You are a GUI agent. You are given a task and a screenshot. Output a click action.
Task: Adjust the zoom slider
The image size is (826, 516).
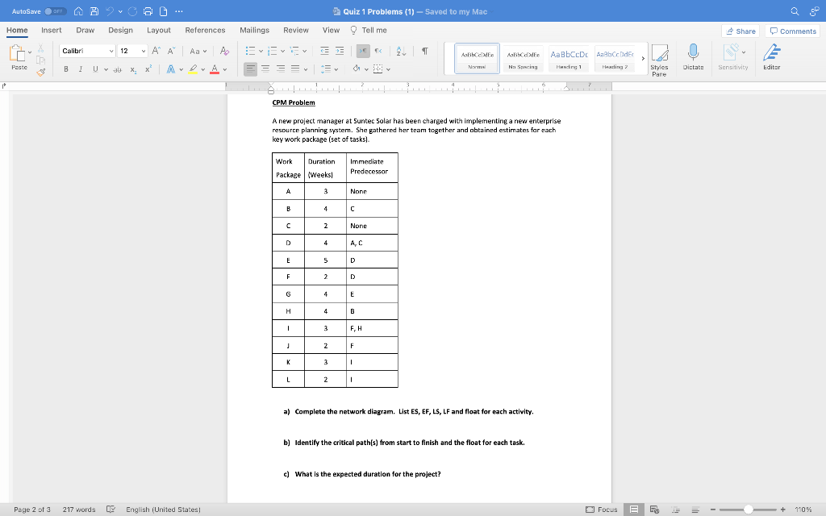click(x=748, y=510)
